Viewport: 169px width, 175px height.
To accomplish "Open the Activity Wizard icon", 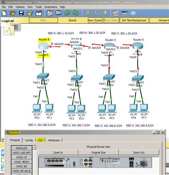I will coord(39,13).
